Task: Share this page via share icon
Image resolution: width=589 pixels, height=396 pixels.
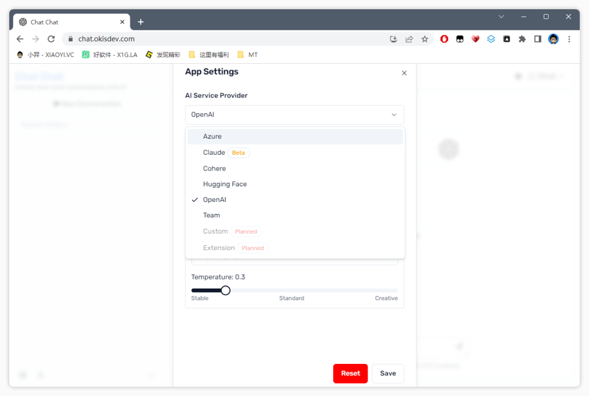Action: tap(409, 39)
